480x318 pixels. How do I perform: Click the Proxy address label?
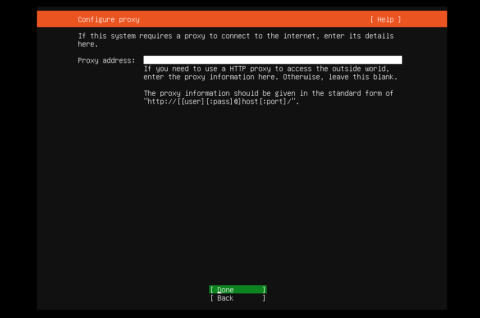(x=105, y=60)
